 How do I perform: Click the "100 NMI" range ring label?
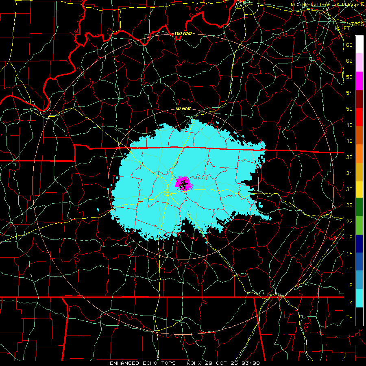pos(183,33)
